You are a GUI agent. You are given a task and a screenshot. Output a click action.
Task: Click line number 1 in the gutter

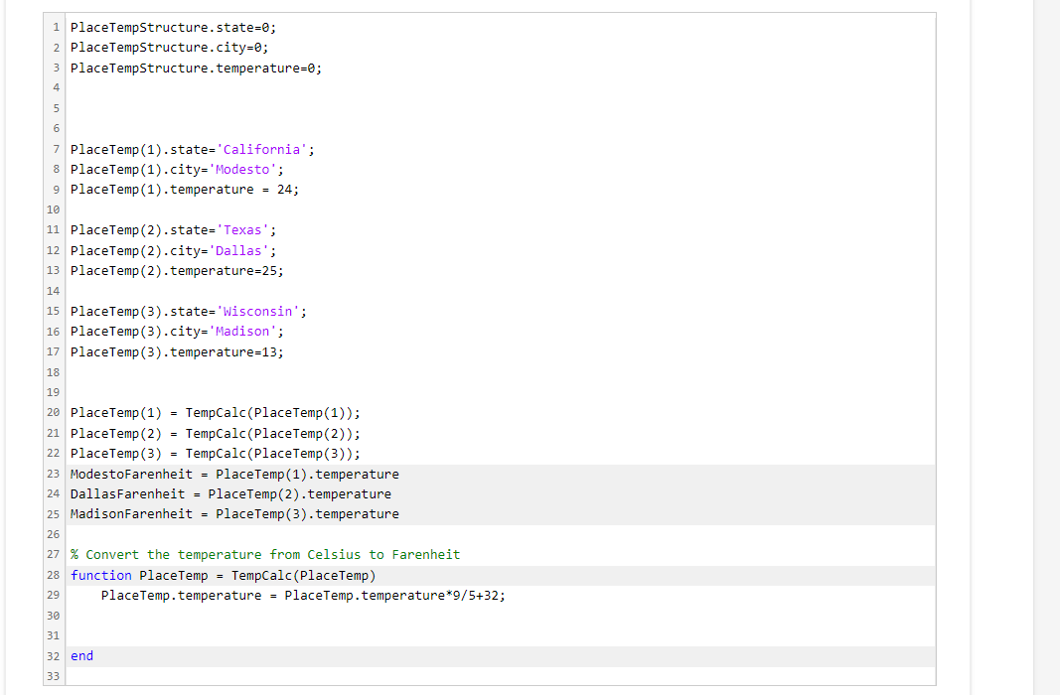click(x=56, y=28)
